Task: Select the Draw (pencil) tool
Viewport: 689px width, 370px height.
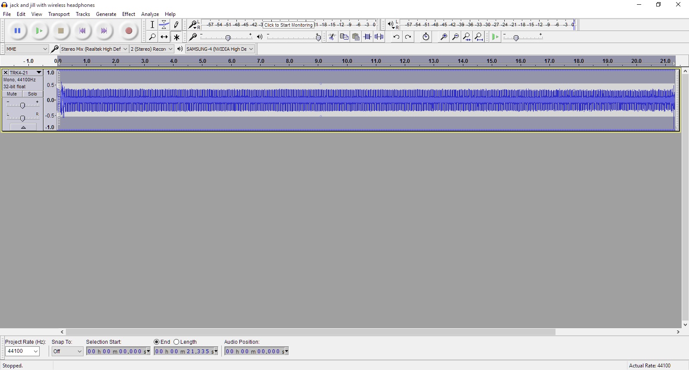Action: (176, 25)
